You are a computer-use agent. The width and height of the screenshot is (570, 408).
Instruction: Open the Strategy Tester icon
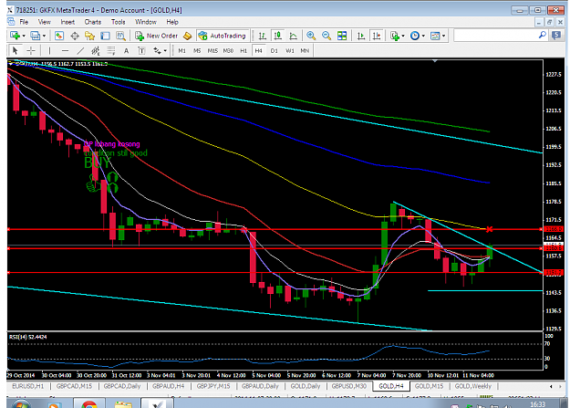[120, 36]
